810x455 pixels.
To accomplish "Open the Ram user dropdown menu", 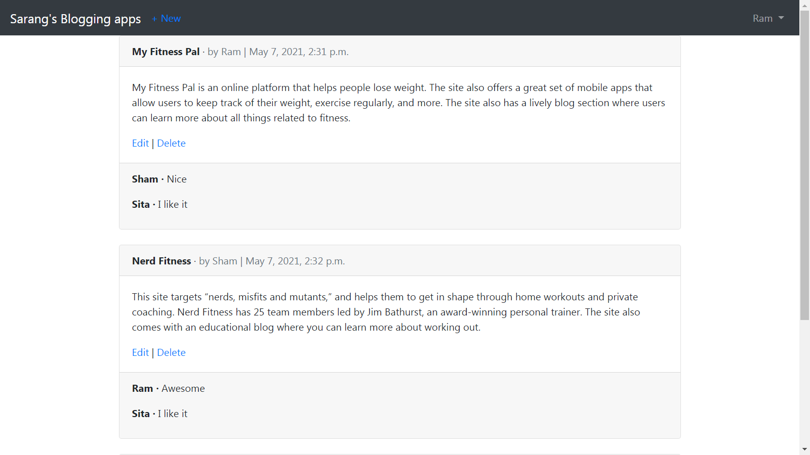I will [762, 18].
